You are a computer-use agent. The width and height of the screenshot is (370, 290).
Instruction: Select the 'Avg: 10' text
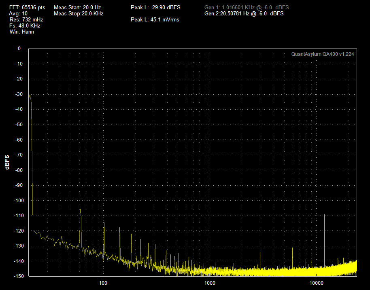(18, 14)
